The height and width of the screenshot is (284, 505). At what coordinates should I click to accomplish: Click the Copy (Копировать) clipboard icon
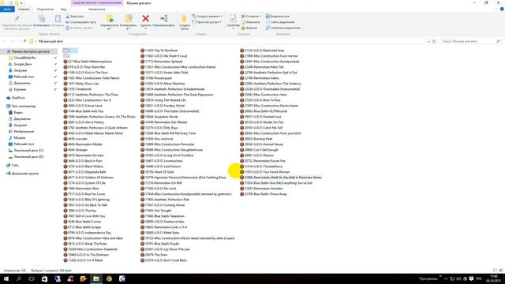(x=42, y=19)
